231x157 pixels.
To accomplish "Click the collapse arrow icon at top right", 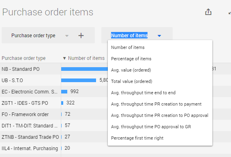I will [x=229, y=13].
